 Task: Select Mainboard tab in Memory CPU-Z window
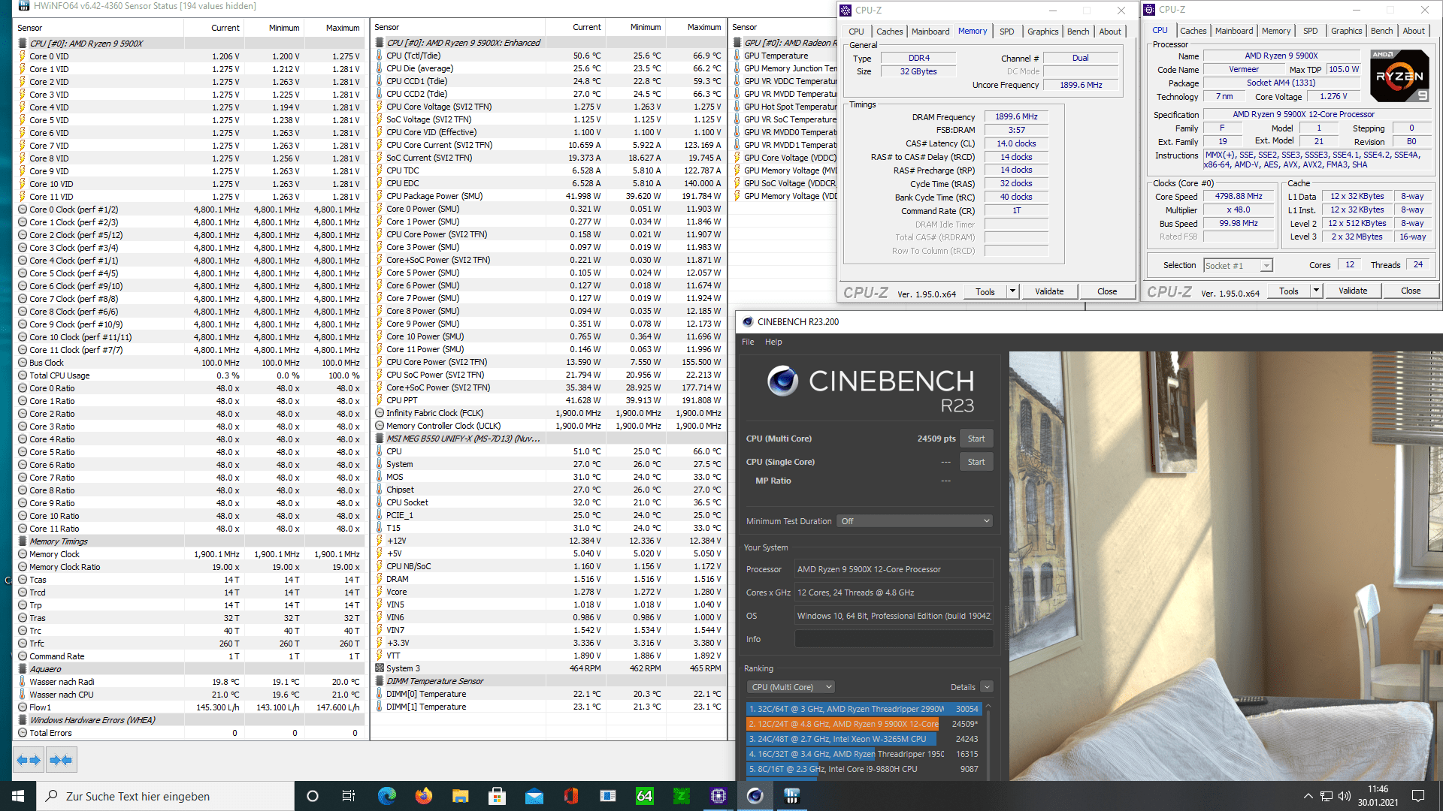(930, 32)
